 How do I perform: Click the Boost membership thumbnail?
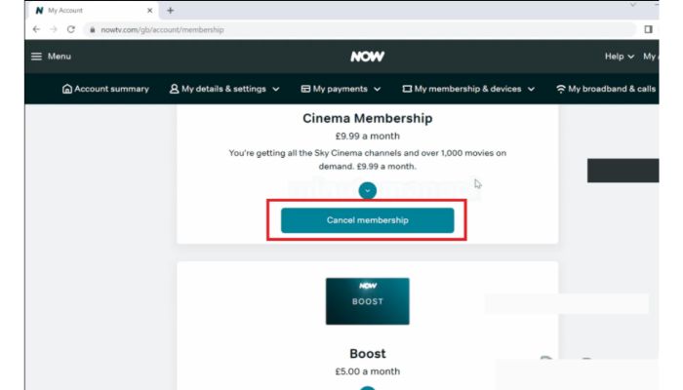pos(367,301)
